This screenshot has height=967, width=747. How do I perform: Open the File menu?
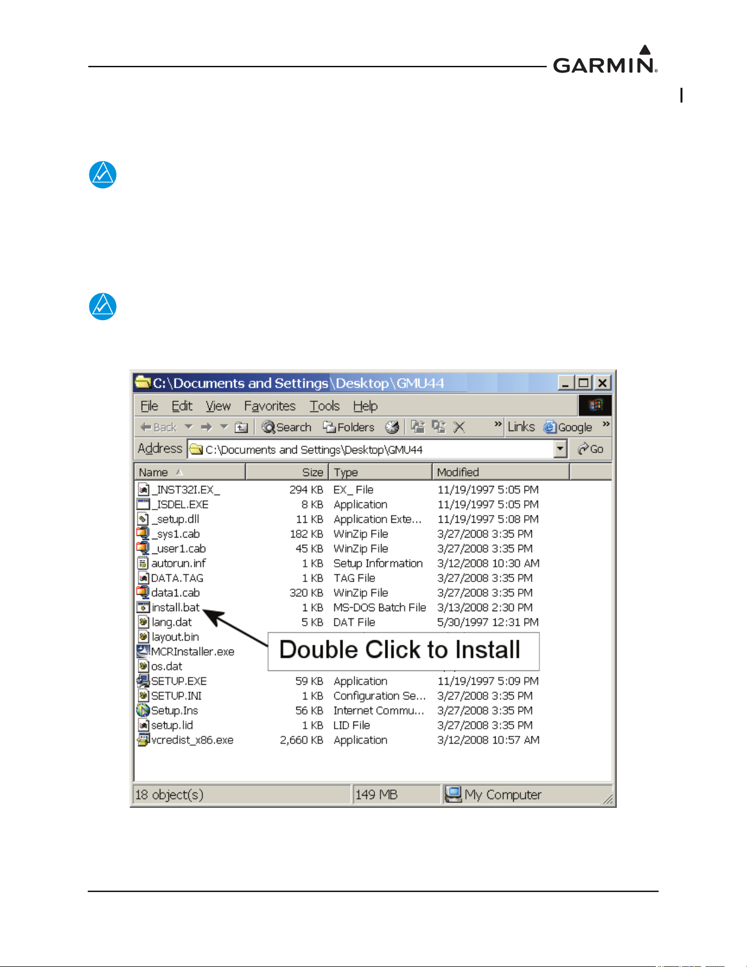(x=149, y=406)
